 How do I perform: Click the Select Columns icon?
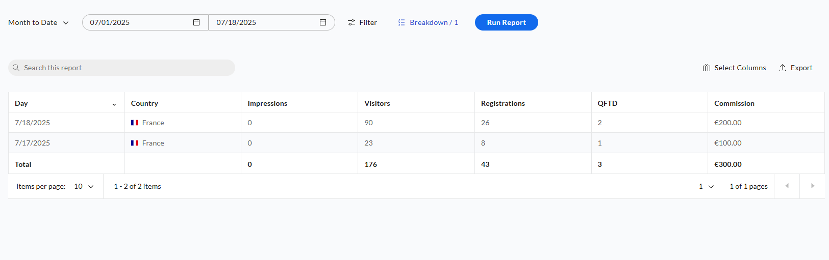point(707,68)
